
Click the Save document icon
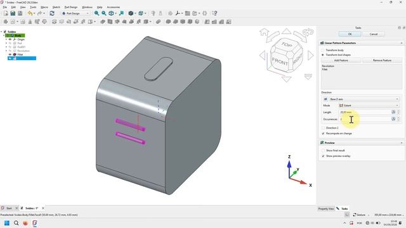coord(13,13)
